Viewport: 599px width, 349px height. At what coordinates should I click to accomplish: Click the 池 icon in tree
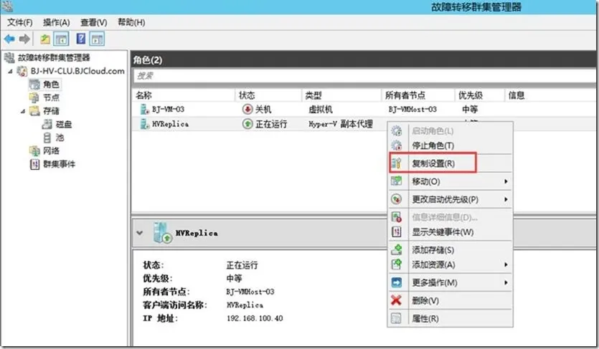47,138
